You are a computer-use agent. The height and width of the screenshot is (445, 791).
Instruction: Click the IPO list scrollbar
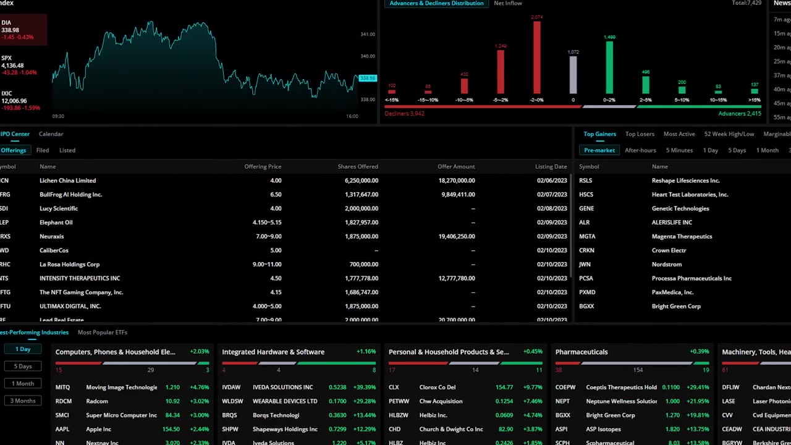point(570,226)
